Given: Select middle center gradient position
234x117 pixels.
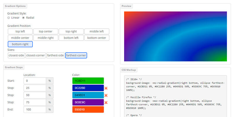Looking at the screenshot, I should click(20, 38).
